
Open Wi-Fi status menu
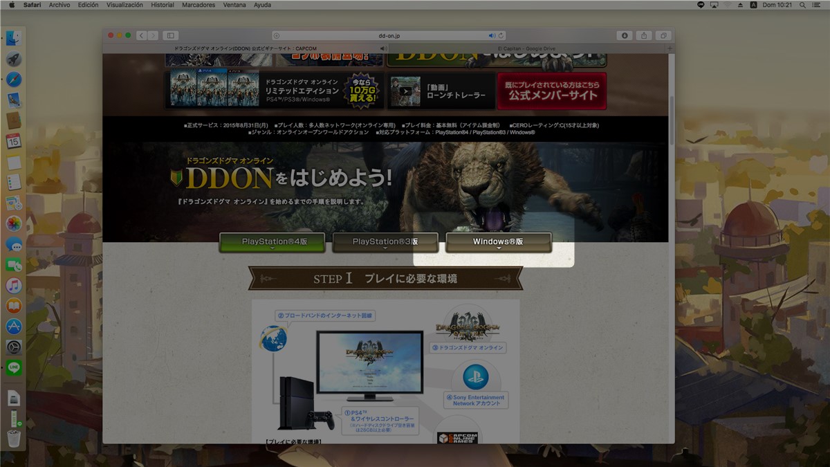pyautogui.click(x=728, y=5)
